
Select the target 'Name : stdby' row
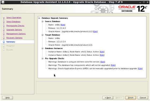(54, 38)
